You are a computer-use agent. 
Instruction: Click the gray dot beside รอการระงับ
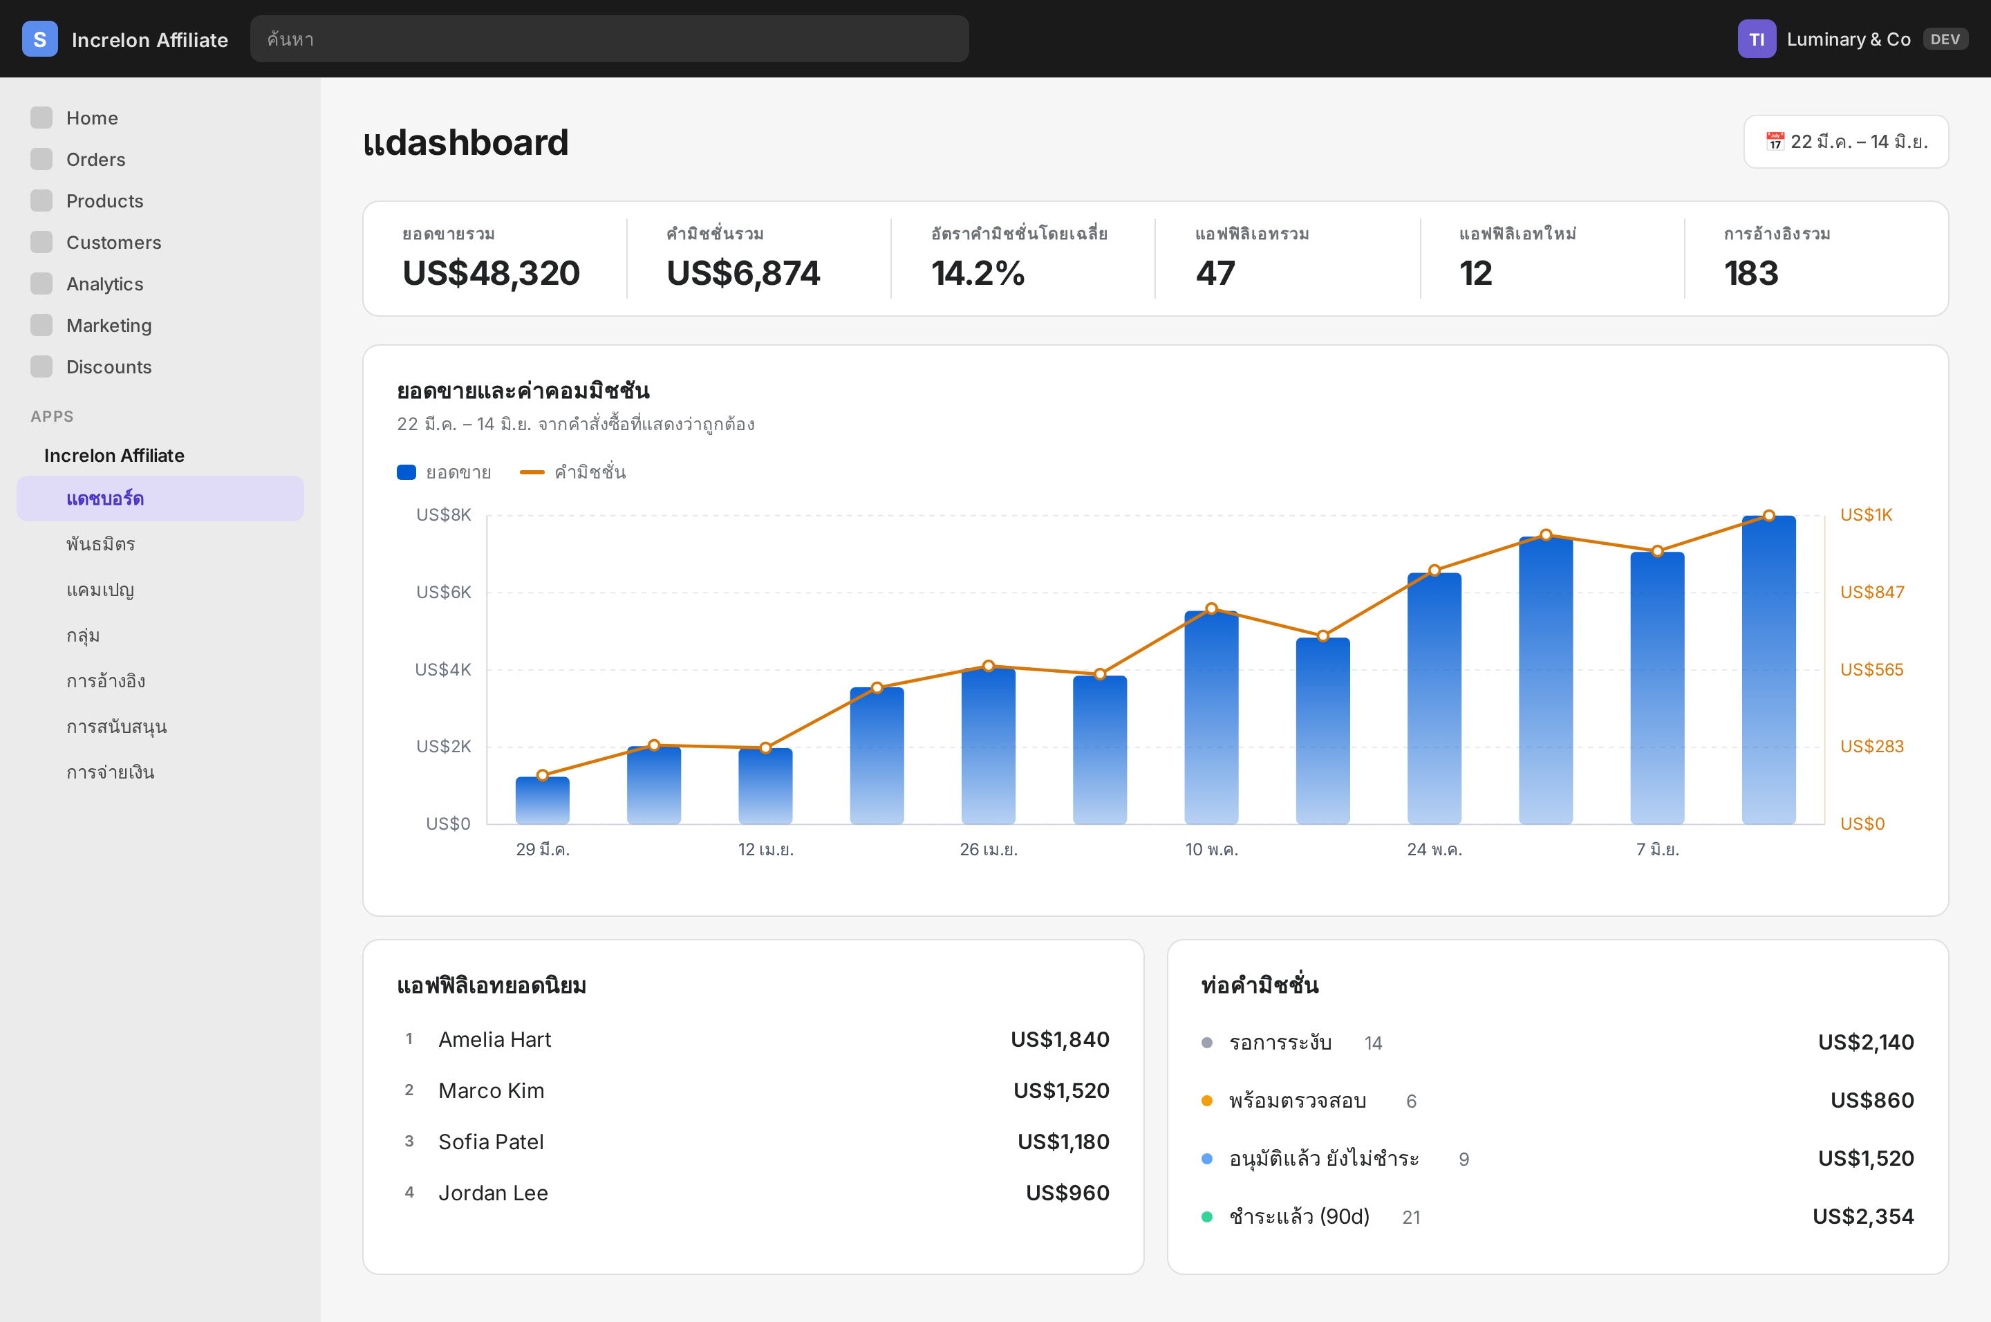[1206, 1043]
